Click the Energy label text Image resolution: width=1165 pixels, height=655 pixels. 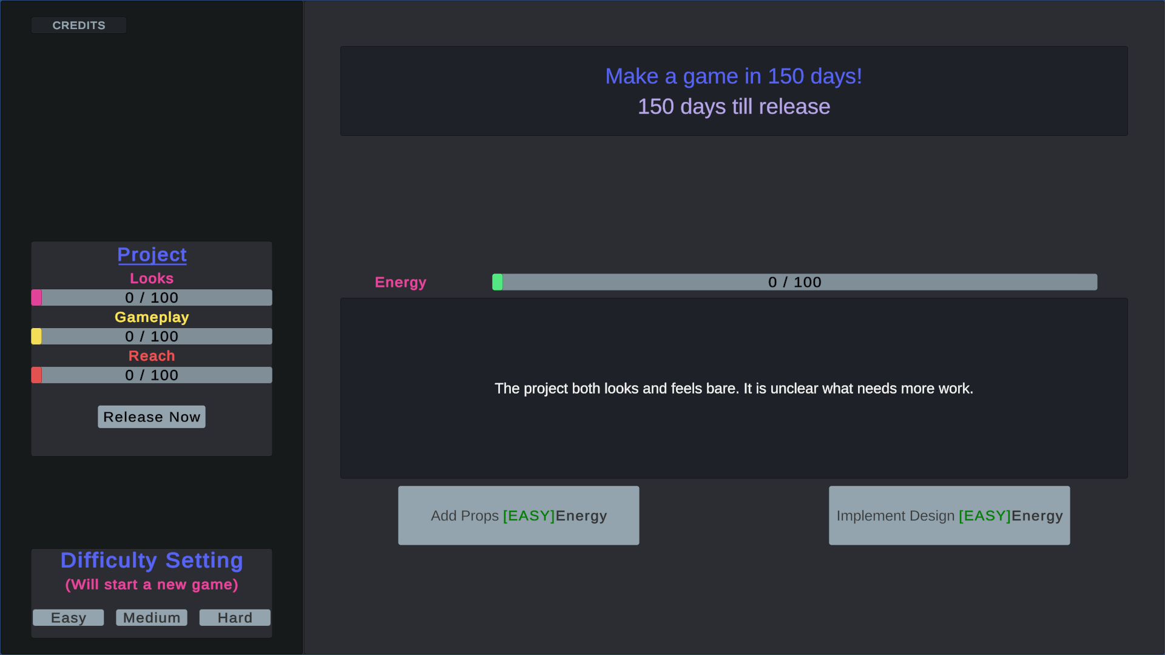[x=400, y=282]
